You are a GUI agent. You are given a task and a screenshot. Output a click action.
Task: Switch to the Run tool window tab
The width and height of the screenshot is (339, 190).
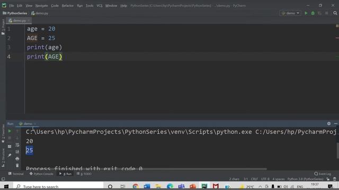coord(65,174)
